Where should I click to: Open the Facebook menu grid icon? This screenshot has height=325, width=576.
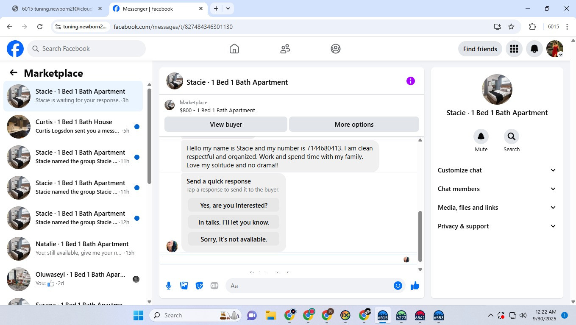point(514,49)
